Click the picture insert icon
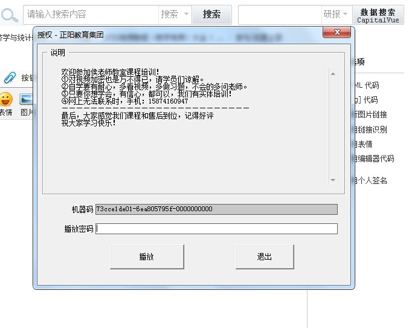This screenshot has height=328, width=409. tap(27, 99)
